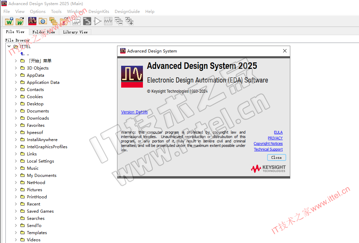359x243 pixels.
Task: Expand the PrintHood folder
Action: point(16,197)
